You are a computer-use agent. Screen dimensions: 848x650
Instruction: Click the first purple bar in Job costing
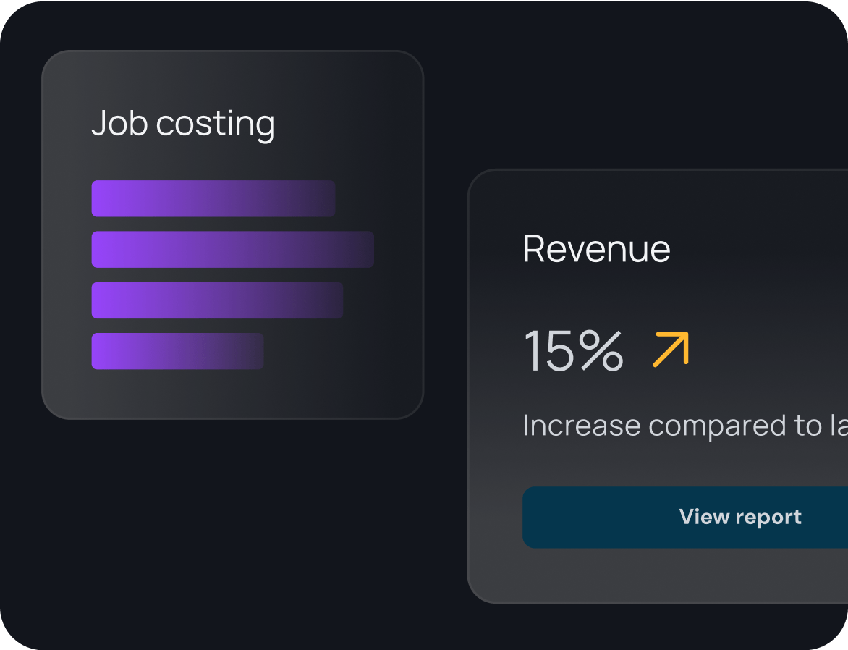coord(212,198)
